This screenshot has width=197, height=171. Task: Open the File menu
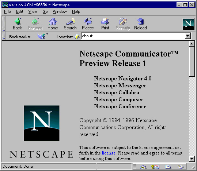pyautogui.click(x=7, y=12)
